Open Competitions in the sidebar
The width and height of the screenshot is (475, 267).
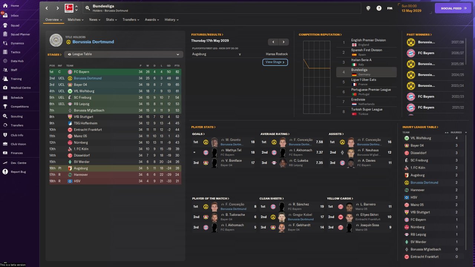click(20, 107)
